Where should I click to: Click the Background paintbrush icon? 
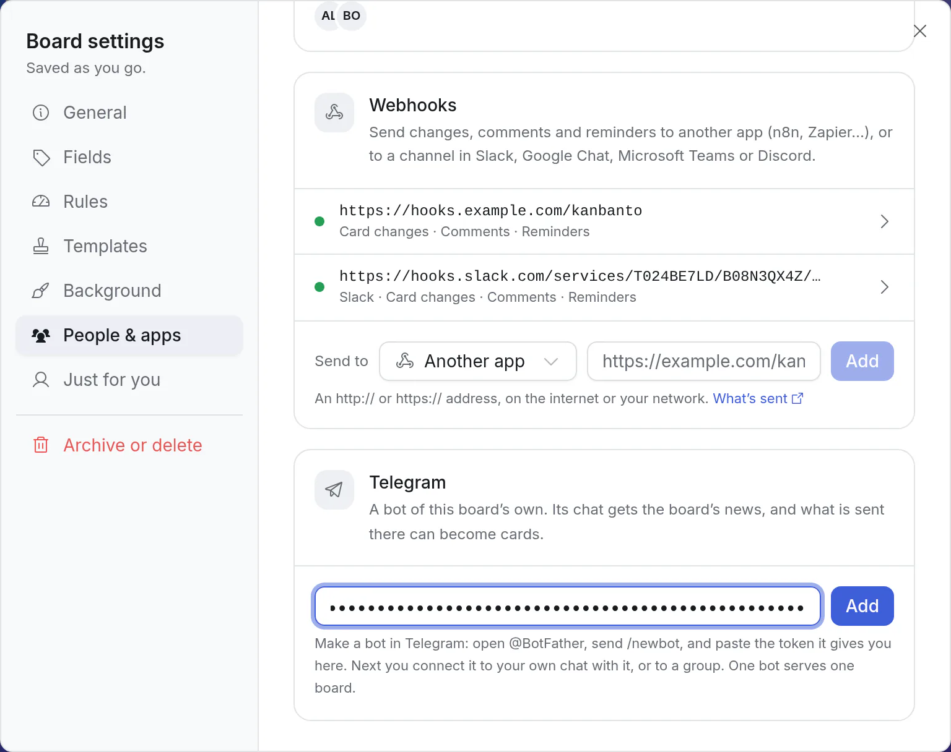coord(41,291)
